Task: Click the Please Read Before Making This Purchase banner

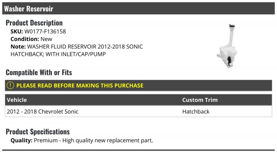Action: pyautogui.click(x=138, y=86)
